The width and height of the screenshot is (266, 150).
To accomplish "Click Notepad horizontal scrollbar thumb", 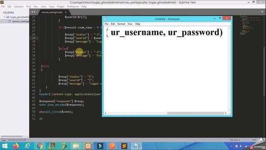I will pos(195,113).
